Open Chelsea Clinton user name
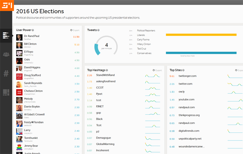Screen dimensions: 243x154 coord(33,91)
